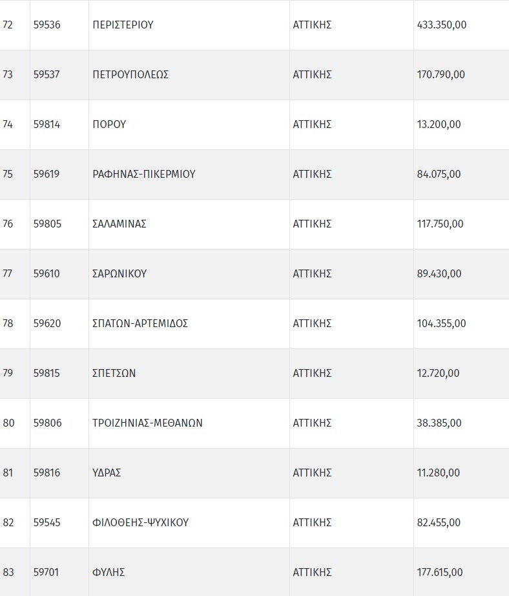The image size is (509, 596).
Task: Select the ΥΔΡΑΣ municipality cell
Action: coord(107,473)
